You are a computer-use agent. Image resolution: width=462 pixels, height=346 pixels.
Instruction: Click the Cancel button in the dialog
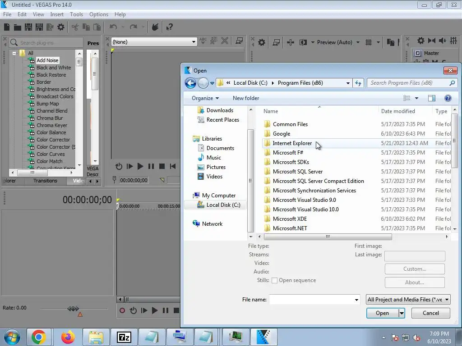click(430, 313)
